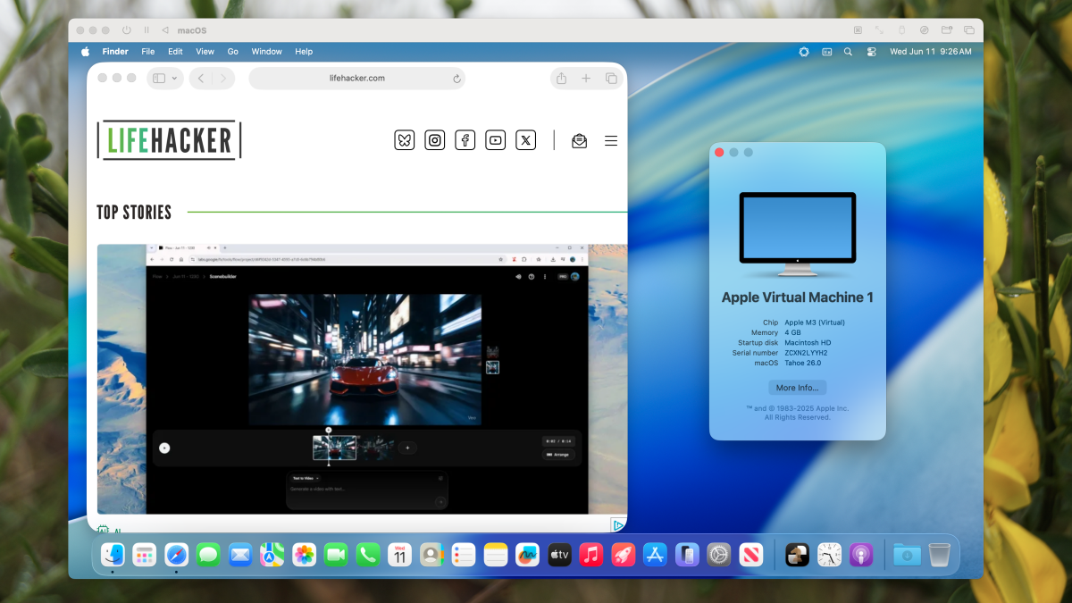
Task: Click Safari's Share button
Action: pos(561,79)
